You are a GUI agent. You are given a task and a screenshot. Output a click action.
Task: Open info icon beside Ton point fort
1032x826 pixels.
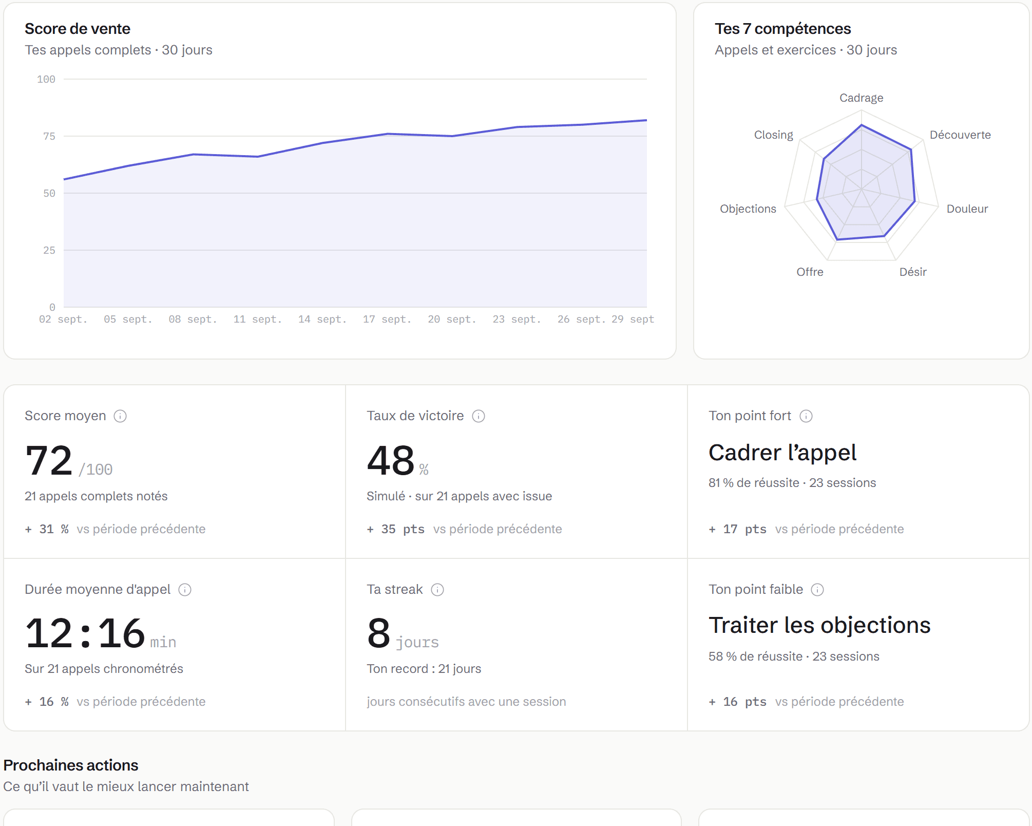pyautogui.click(x=806, y=416)
